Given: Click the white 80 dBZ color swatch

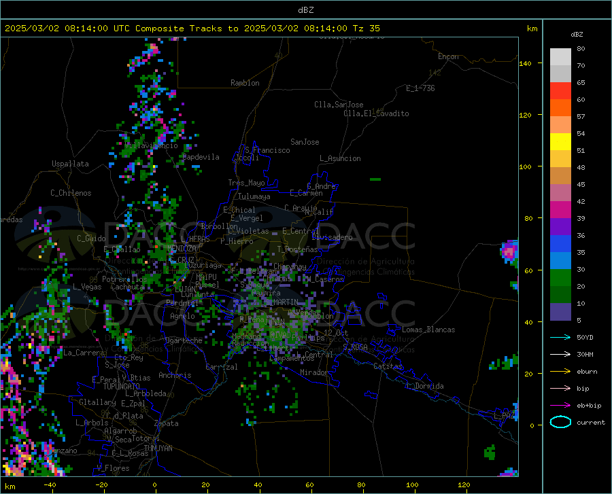Looking at the screenshot, I should [560, 57].
